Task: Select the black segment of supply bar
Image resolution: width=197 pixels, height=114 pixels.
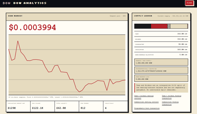Action: tap(143, 26)
